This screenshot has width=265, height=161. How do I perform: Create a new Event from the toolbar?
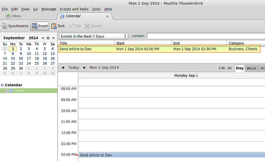(40, 26)
